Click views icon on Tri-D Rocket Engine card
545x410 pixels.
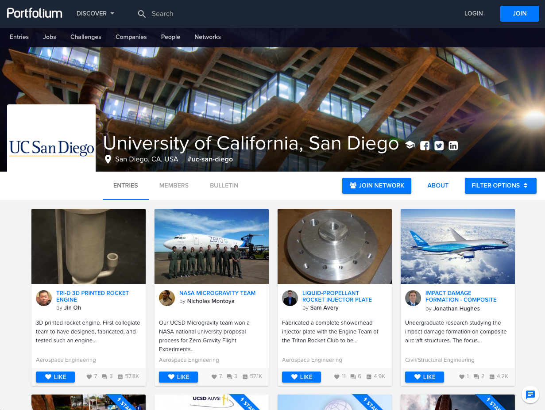coord(121,377)
